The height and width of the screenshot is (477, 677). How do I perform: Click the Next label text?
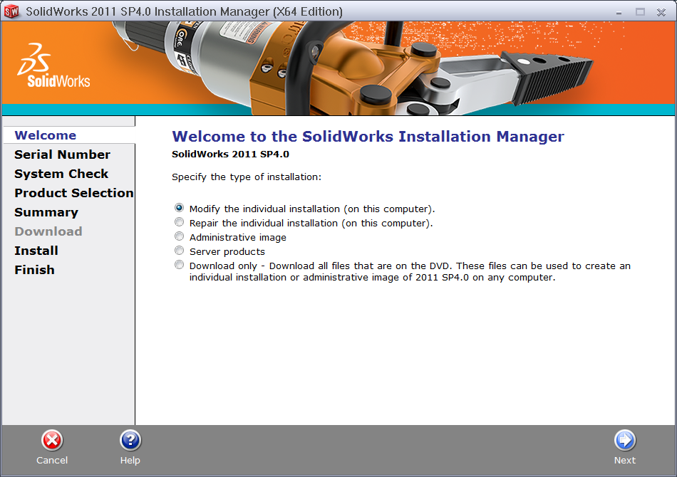point(625,460)
